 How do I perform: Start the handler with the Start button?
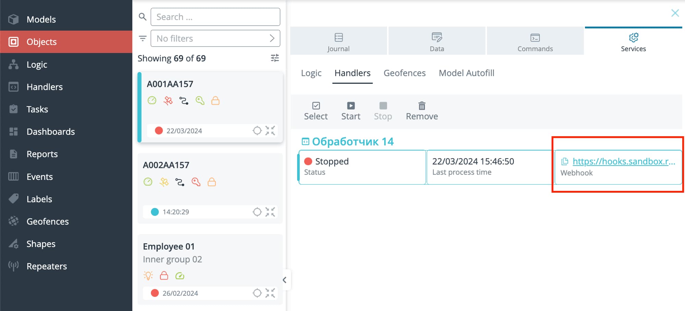coord(351,111)
